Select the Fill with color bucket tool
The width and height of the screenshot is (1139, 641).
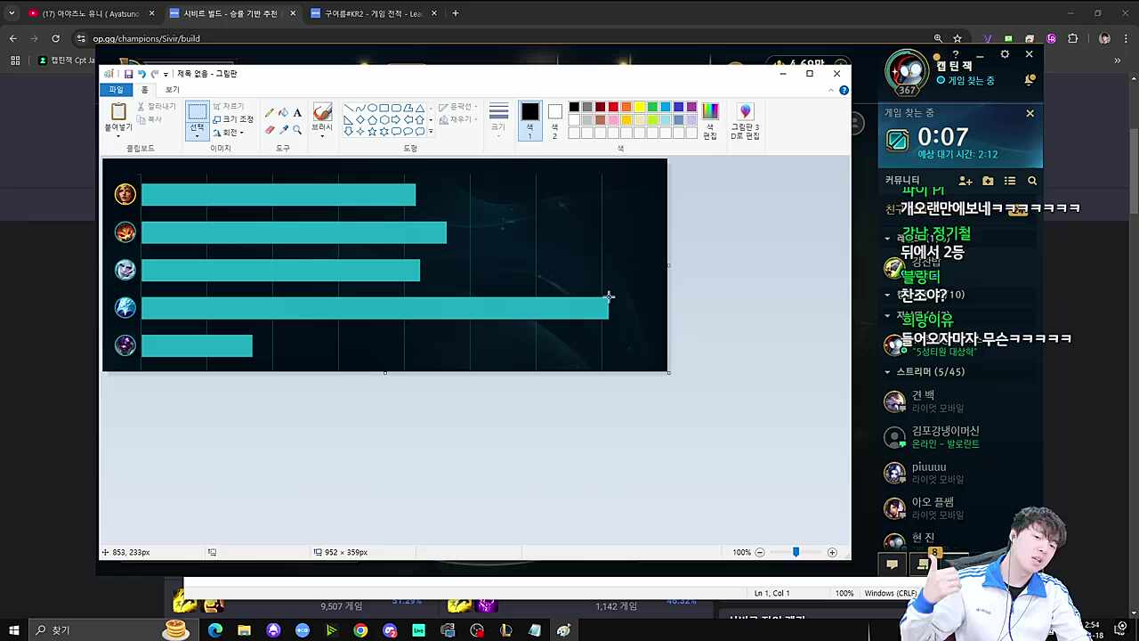[283, 113]
